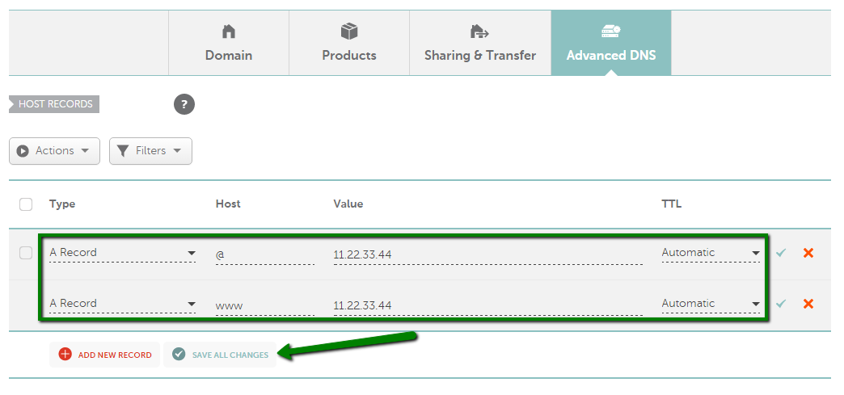Switch to the Products tab
Viewport: 844px width, 395px height.
[x=349, y=43]
